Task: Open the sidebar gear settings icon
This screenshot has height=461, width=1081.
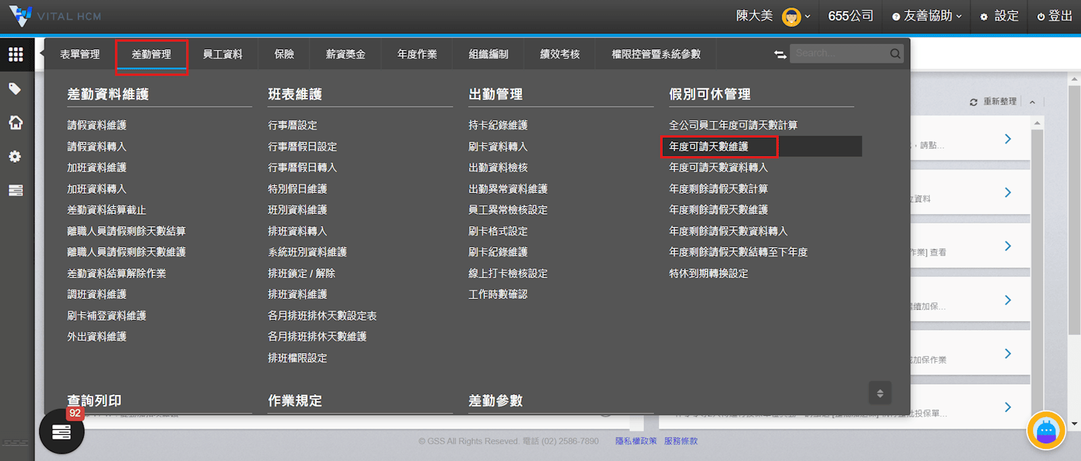Action: click(15, 157)
